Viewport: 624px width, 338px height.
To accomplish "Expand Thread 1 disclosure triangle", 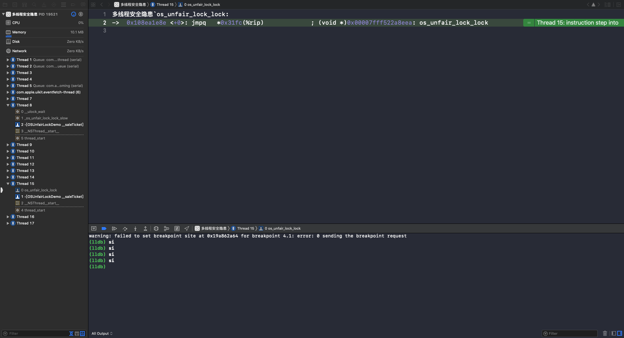I will (8, 60).
